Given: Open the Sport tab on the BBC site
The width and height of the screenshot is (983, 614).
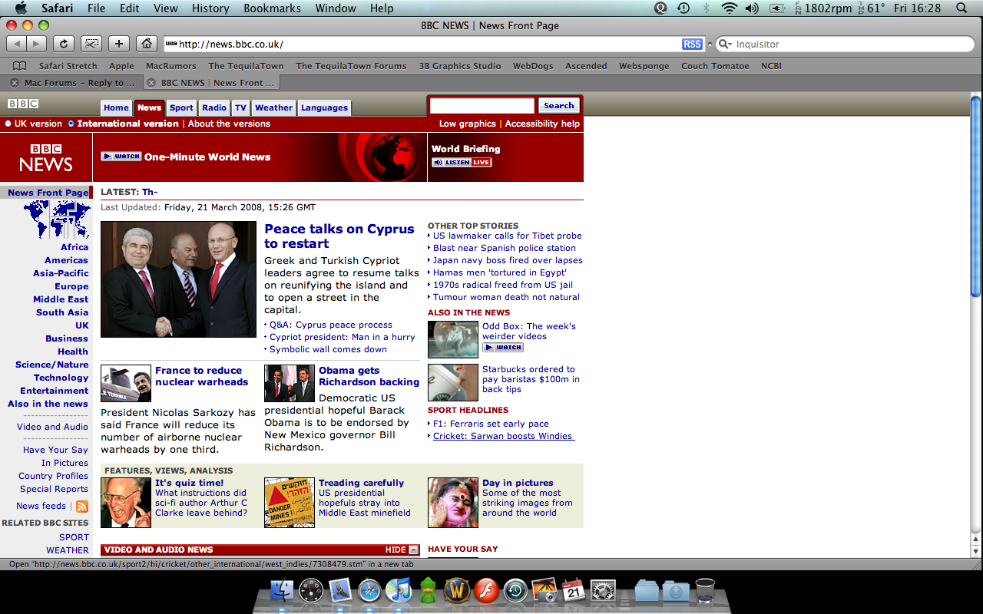Looking at the screenshot, I should click(x=181, y=108).
